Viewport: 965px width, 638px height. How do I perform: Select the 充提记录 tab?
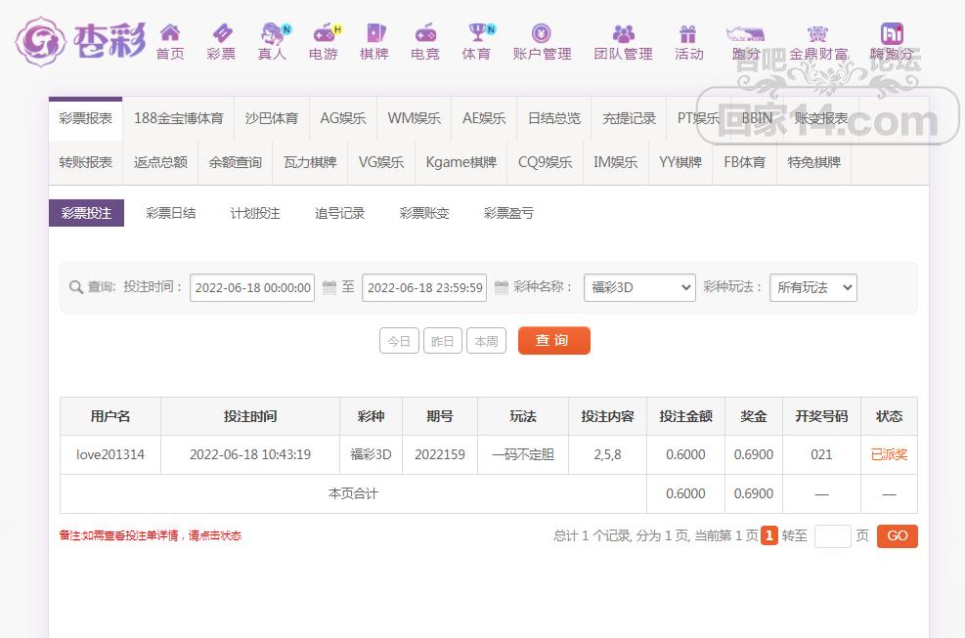pos(629,118)
